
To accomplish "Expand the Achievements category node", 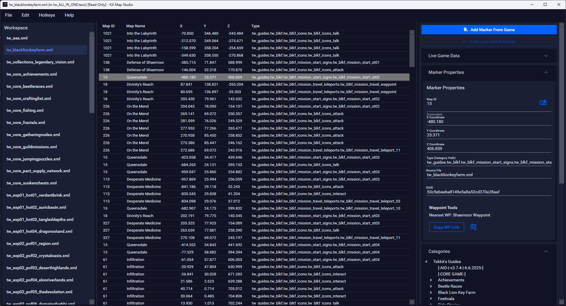I will 431,280.
